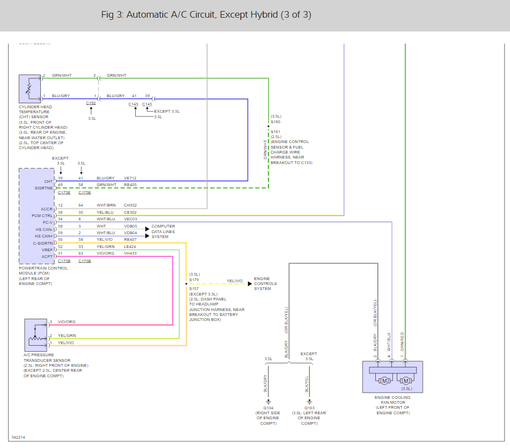Select the VE712 circuit label
This screenshot has height=448, width=510.
130,178
